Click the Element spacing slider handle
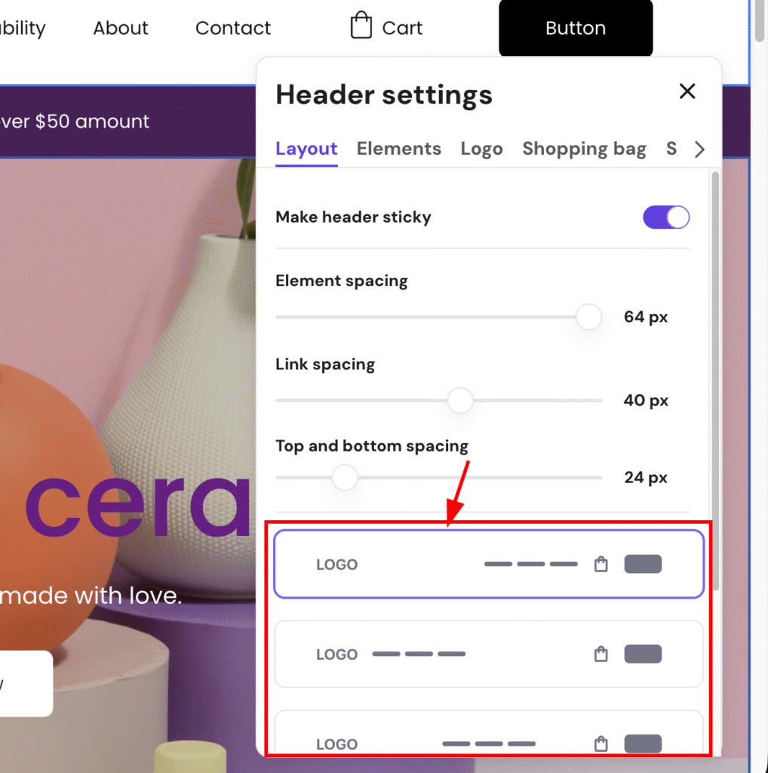The width and height of the screenshot is (768, 773). 588,317
